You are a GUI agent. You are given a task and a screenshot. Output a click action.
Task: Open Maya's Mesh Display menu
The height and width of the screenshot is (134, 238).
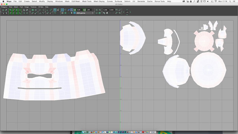[x=99, y=1]
